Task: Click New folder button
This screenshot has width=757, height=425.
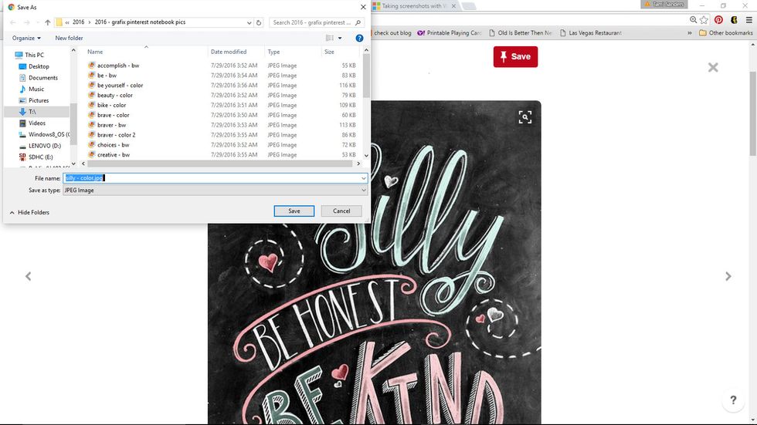Action: click(x=69, y=38)
